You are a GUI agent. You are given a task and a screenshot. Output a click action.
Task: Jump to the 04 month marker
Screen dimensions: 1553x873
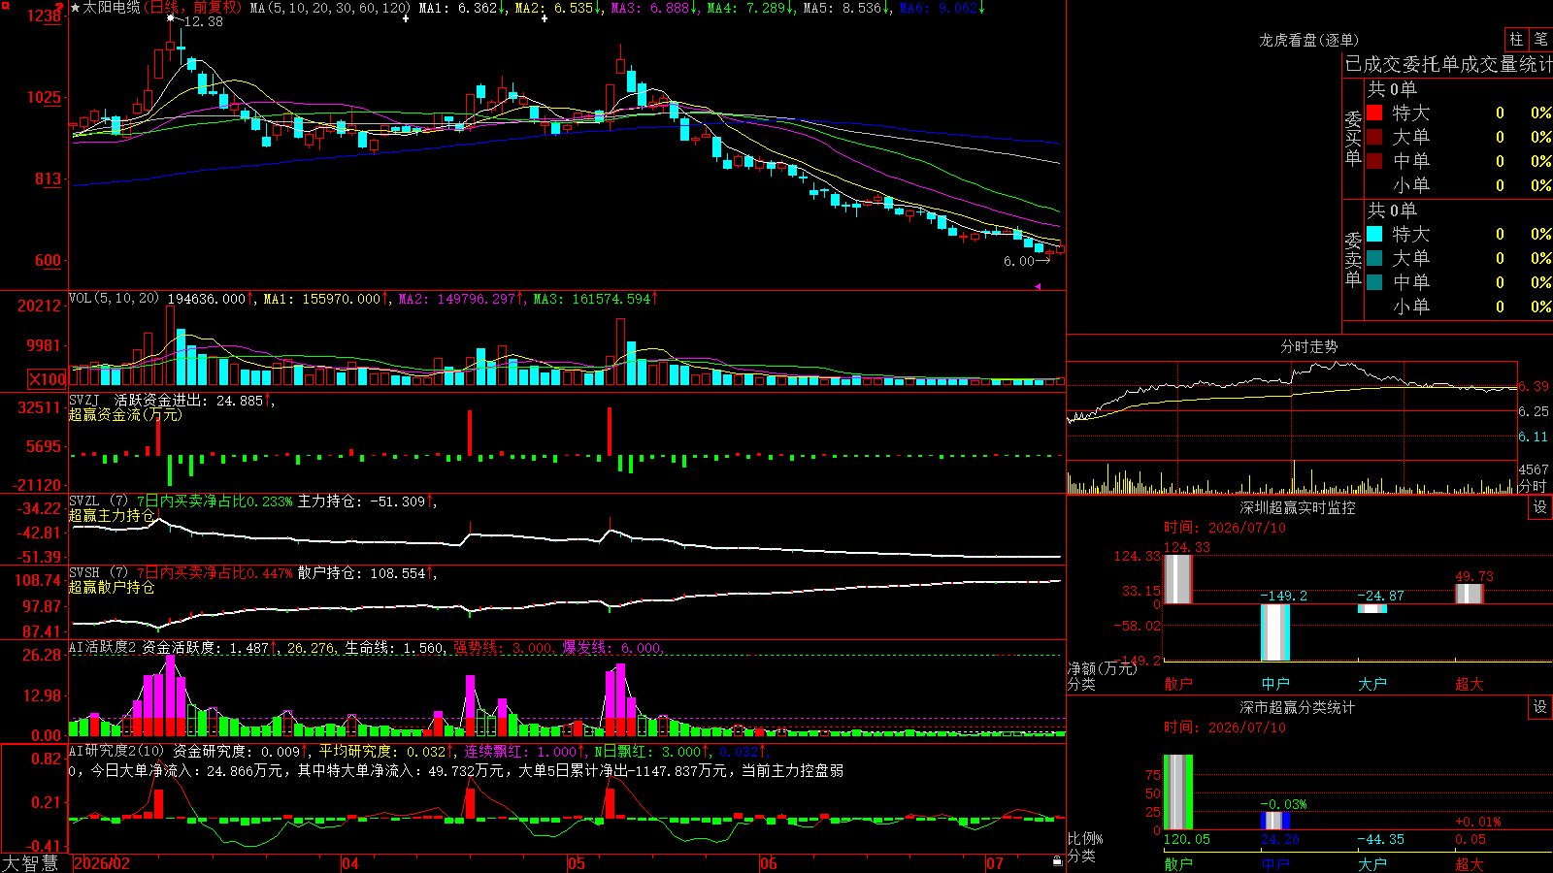[x=350, y=863]
